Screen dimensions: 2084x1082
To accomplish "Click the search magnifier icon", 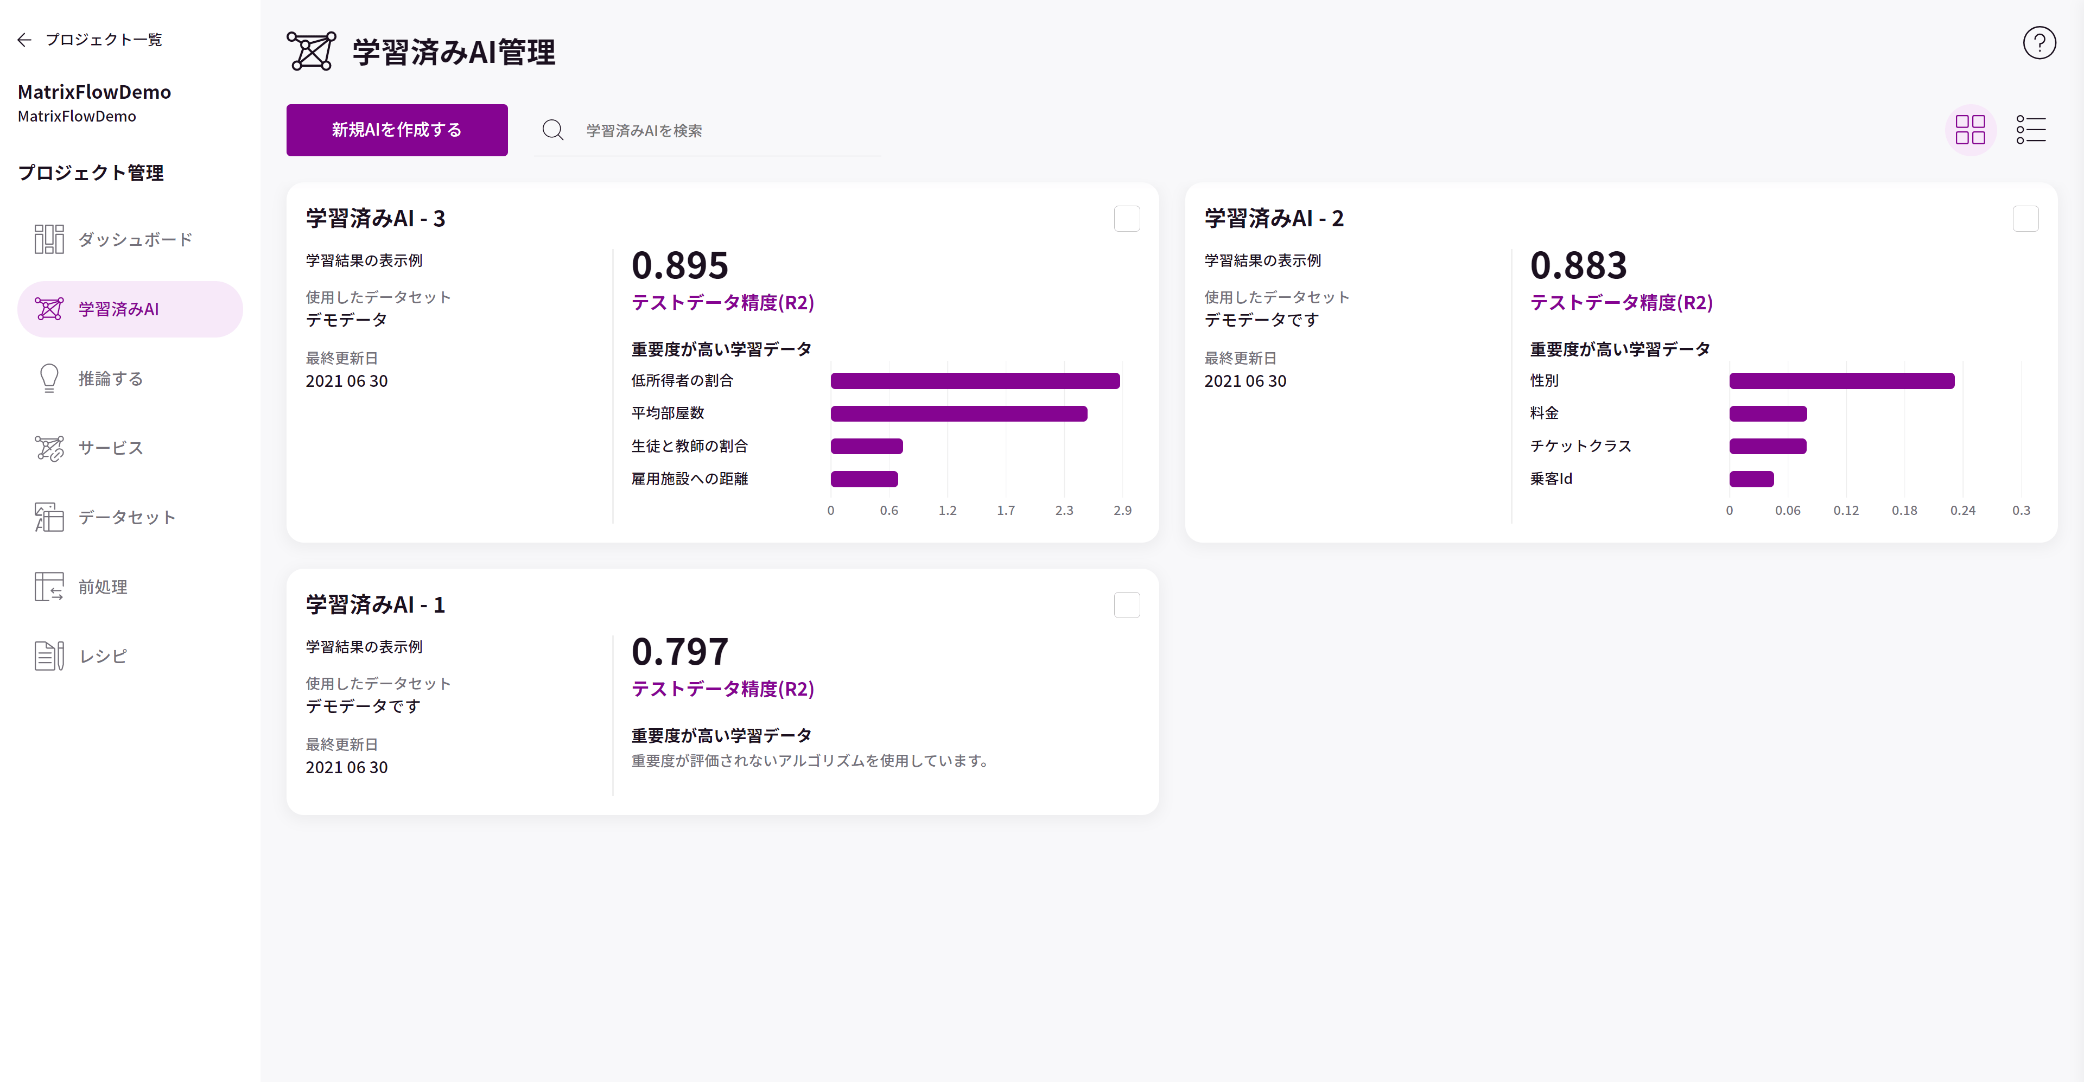I will tap(552, 129).
